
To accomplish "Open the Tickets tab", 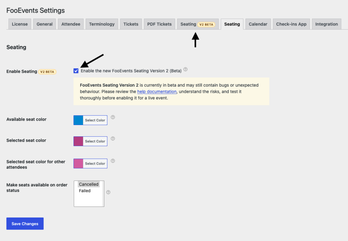I will coord(131,24).
